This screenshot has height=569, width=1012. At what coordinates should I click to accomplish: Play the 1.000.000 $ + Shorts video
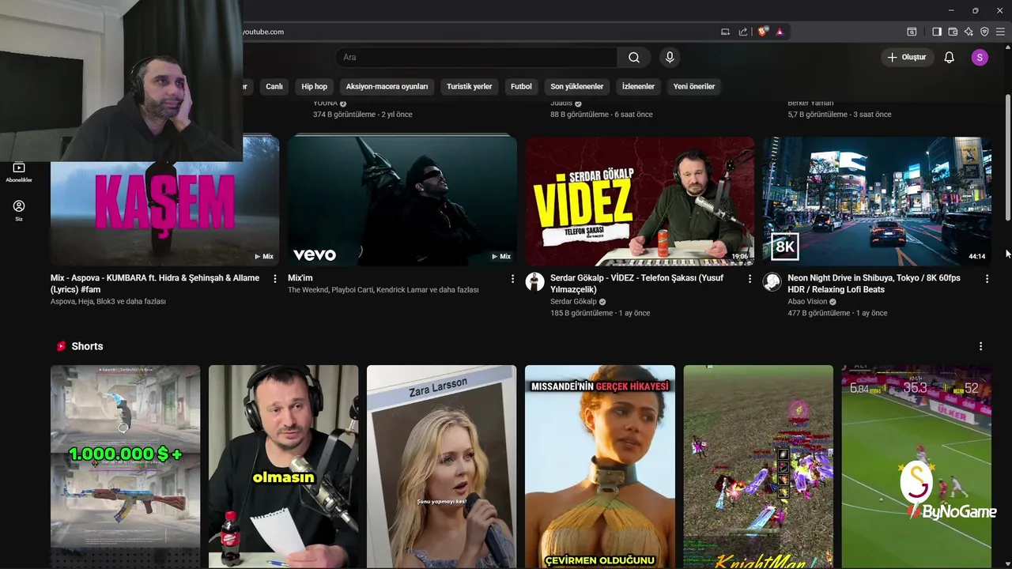pyautogui.click(x=125, y=466)
